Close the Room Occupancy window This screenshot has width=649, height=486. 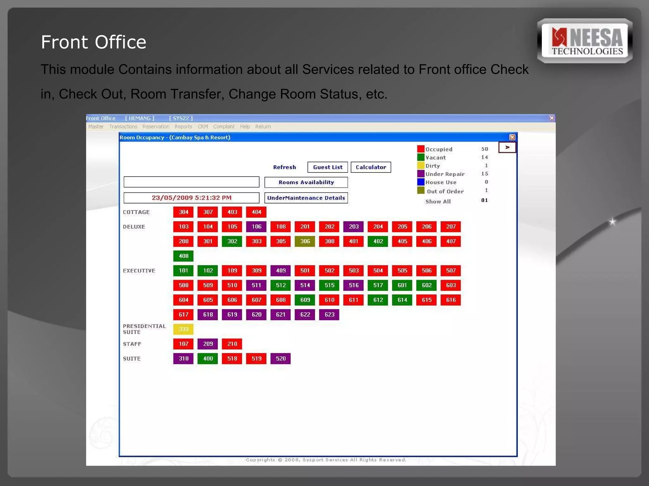click(512, 137)
